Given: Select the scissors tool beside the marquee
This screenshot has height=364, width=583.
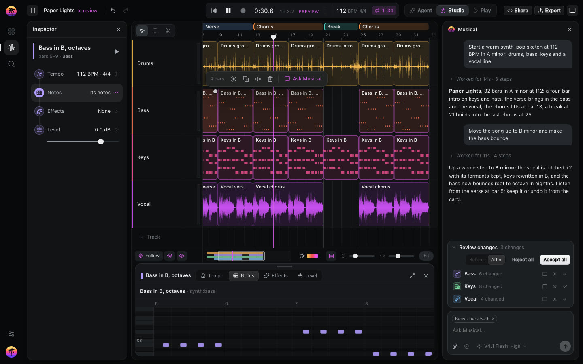Looking at the screenshot, I should (168, 31).
